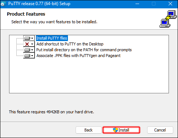The image size is (178, 138).
Task: Open the feature dropdown for Install PuTTY files
Action: (x=29, y=38)
